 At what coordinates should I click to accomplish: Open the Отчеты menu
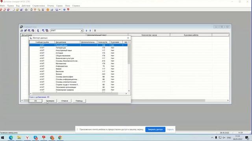point(50,6)
